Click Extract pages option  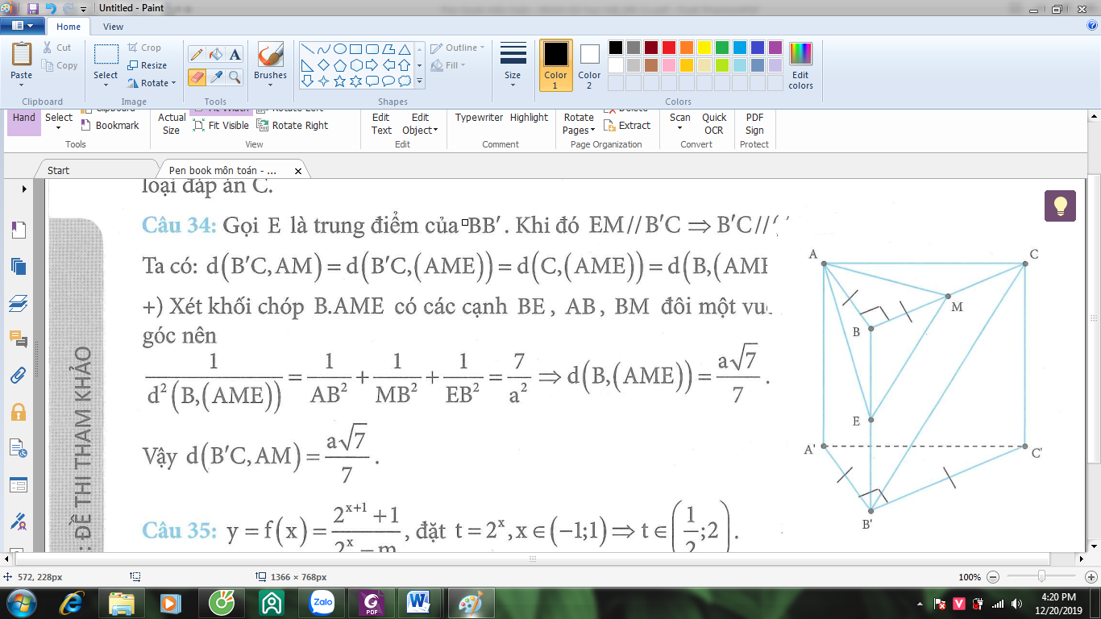pos(627,126)
